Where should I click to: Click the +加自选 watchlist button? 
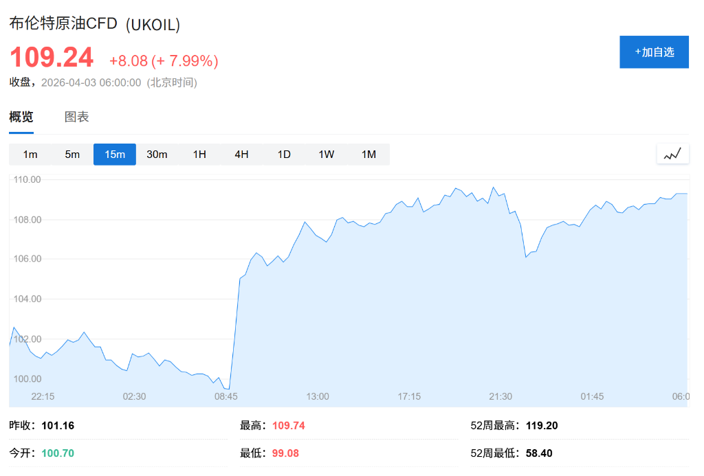(654, 52)
